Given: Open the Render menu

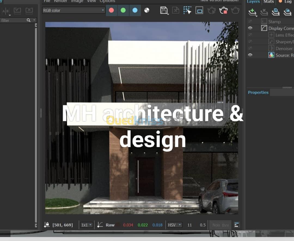Looking at the screenshot, I should pos(60,1).
